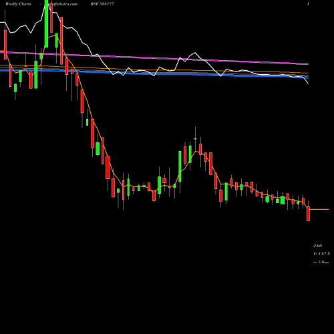Click the last red candlestick at the chart's right end
Image resolution: width=334 pixels, height=334 pixels.
tap(308, 214)
